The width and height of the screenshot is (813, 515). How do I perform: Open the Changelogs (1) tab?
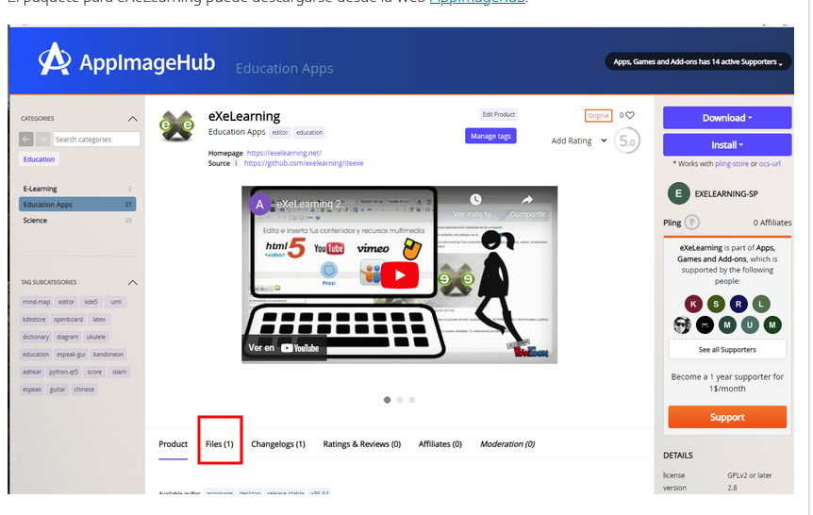click(278, 444)
